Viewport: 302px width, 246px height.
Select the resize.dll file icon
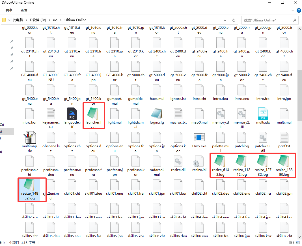coord(178,161)
